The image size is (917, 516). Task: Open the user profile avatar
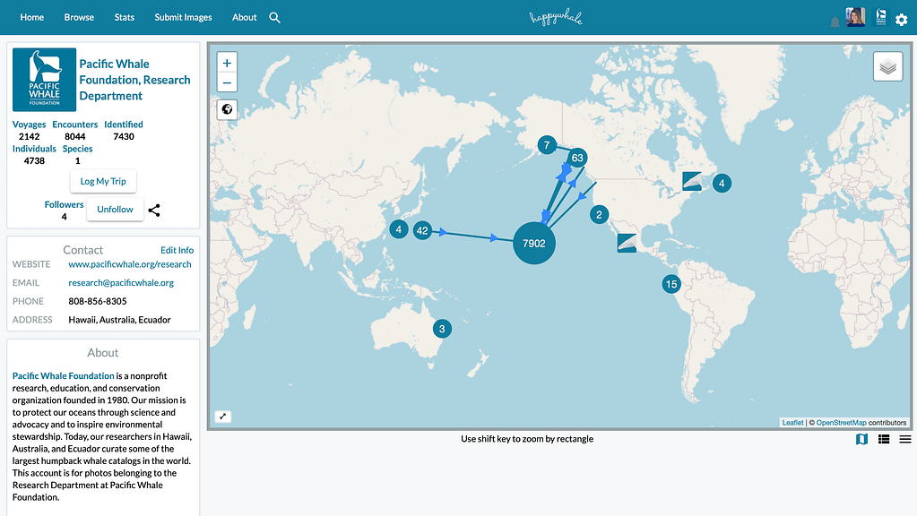tap(855, 17)
